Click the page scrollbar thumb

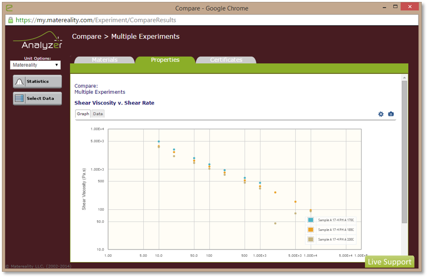(x=404, y=152)
